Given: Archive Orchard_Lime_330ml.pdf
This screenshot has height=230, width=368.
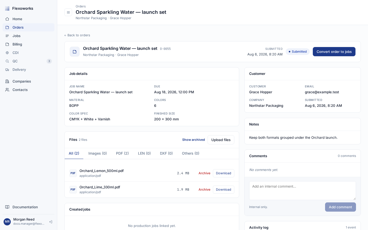Looking at the screenshot, I should [x=204, y=190].
